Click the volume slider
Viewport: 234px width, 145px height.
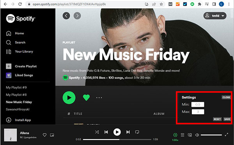coord(211,135)
